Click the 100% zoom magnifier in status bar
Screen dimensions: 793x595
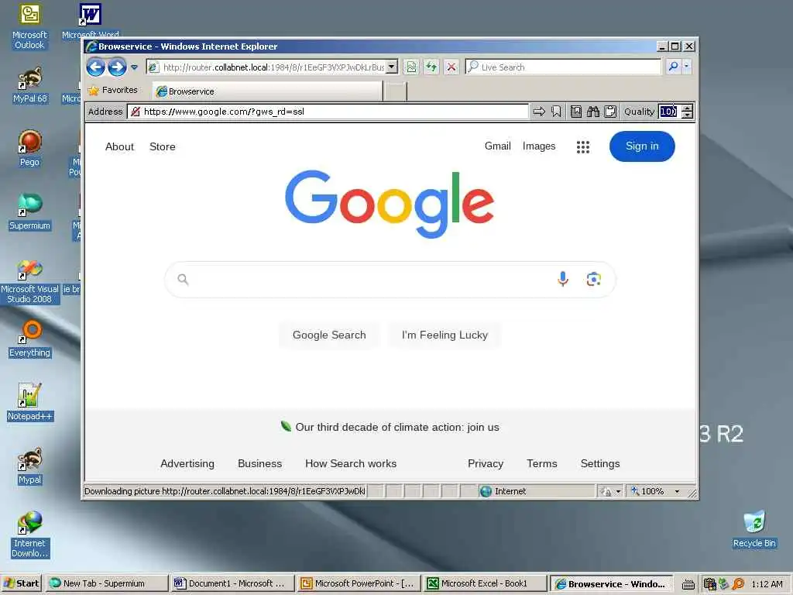pyautogui.click(x=635, y=490)
